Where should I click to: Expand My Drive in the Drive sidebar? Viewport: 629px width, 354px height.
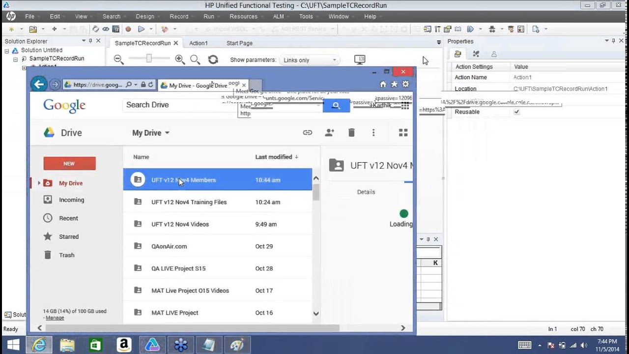(x=39, y=183)
